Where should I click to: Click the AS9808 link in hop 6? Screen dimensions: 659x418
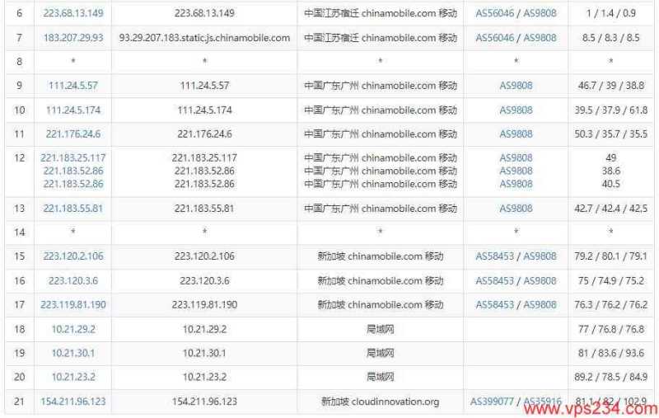pos(540,13)
